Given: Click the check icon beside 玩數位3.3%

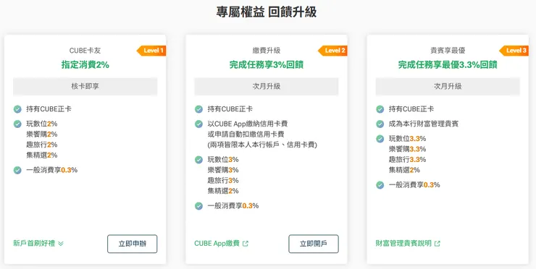Looking at the screenshot, I should tap(380, 139).
